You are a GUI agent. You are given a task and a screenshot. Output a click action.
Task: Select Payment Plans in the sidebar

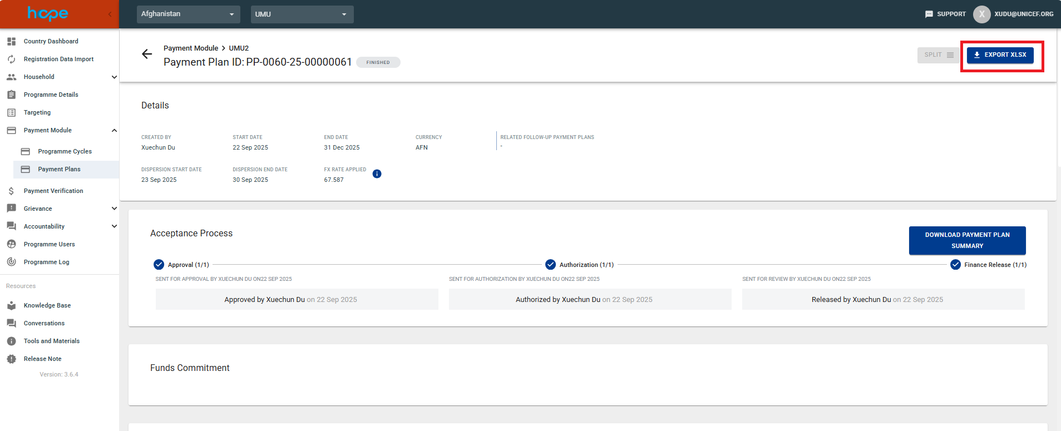click(59, 169)
